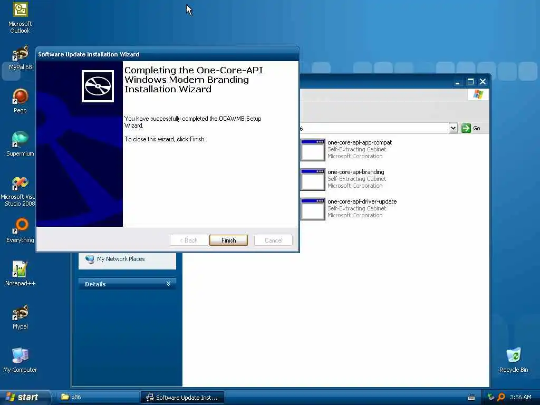The width and height of the screenshot is (540, 405).
Task: Click the Explorer address bar field
Action: click(x=374, y=129)
